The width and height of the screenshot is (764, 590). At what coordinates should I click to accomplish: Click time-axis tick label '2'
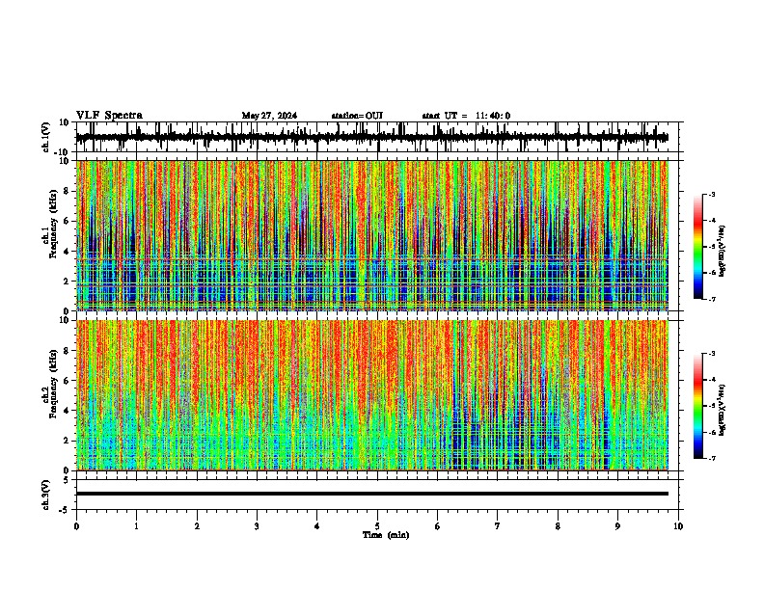[197, 525]
